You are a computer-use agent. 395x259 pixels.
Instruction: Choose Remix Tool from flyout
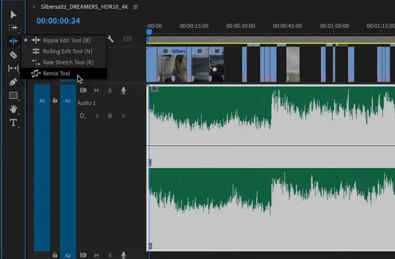63,74
